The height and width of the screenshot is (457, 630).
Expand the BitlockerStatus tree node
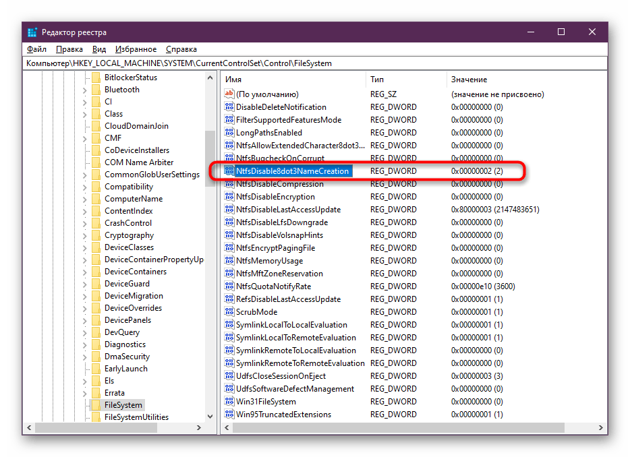(85, 78)
